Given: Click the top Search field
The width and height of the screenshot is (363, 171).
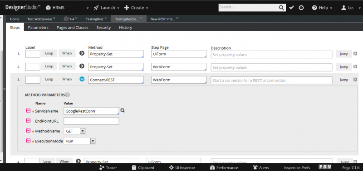Looking at the screenshot, I should coord(249,7).
